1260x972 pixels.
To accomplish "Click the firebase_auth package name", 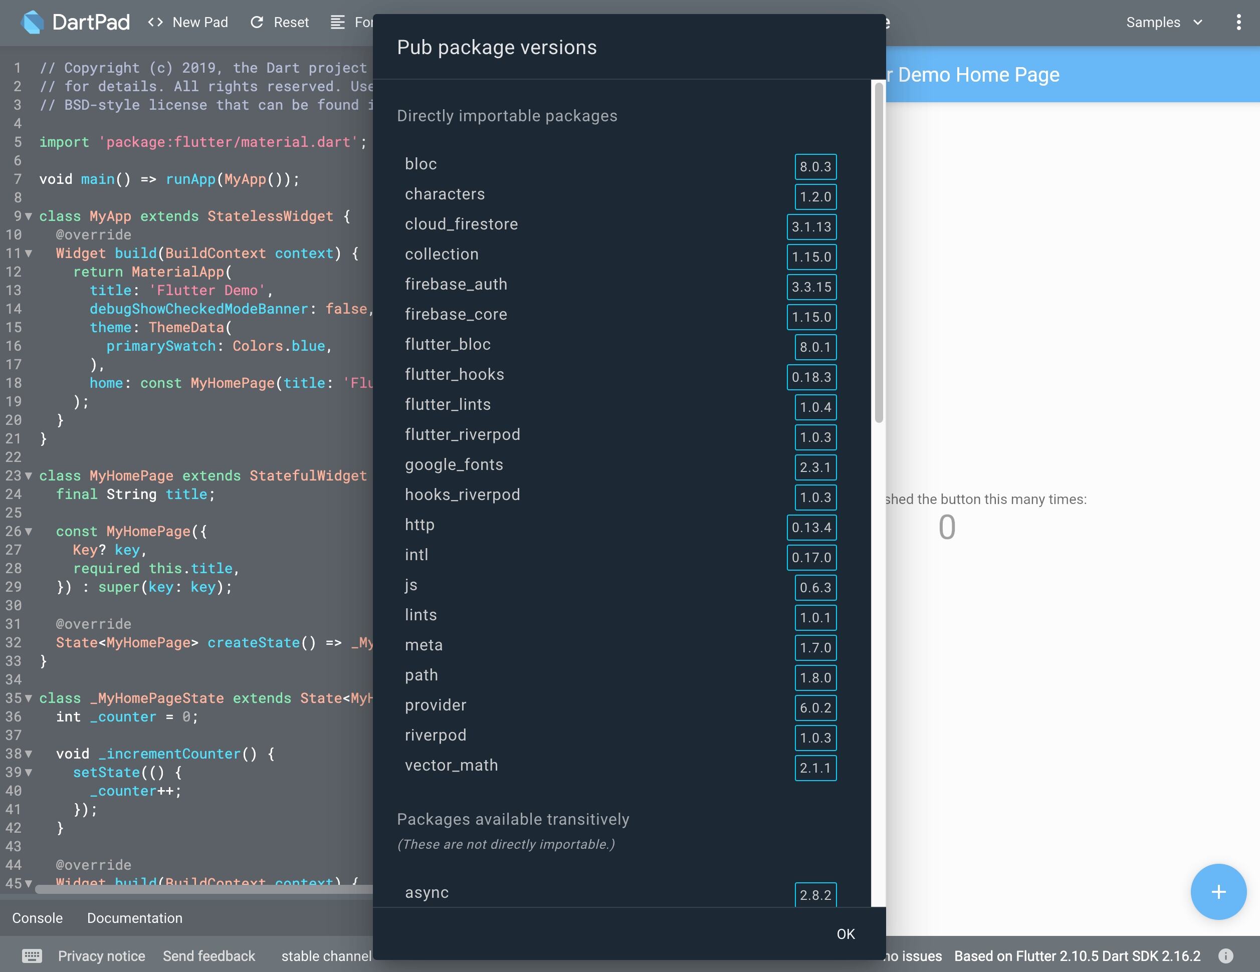I will [x=457, y=284].
